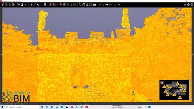Open the colour-map rendering icon
The image size is (194, 109).
64,5
